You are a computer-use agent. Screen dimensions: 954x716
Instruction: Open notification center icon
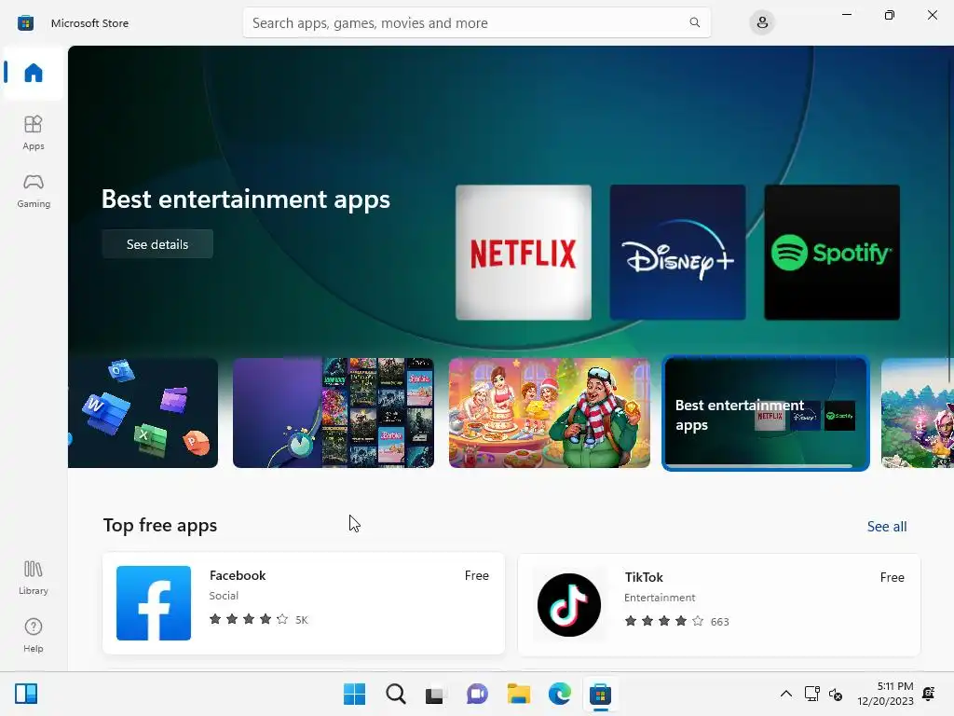click(929, 694)
